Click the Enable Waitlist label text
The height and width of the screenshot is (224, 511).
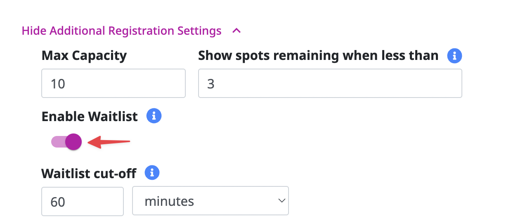90,117
